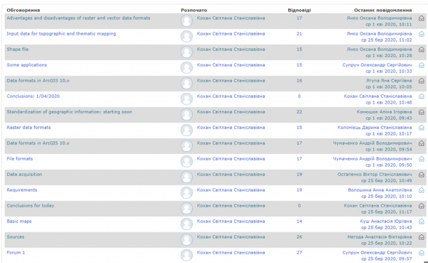Image resolution: width=428 pixels, height=263 pixels.
Task: Click envelope icon in Conclusions: 1/04/2020 row
Action: (x=421, y=96)
